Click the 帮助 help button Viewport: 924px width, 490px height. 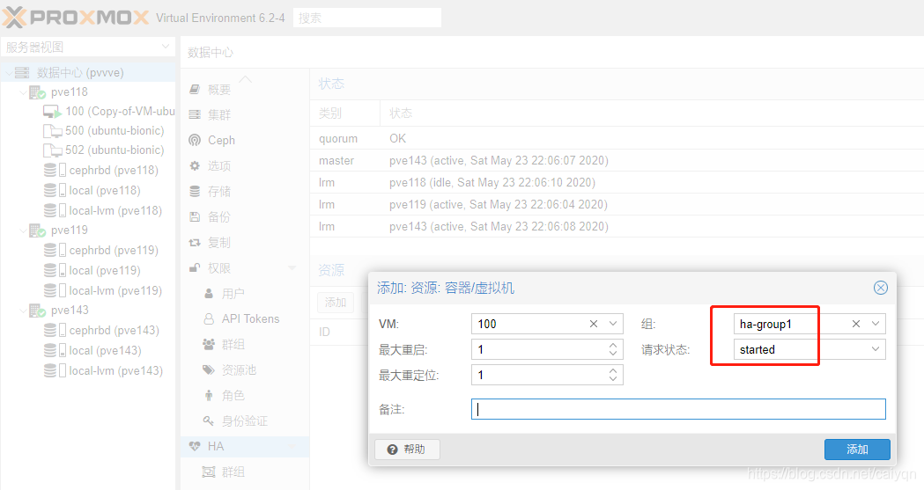(407, 450)
